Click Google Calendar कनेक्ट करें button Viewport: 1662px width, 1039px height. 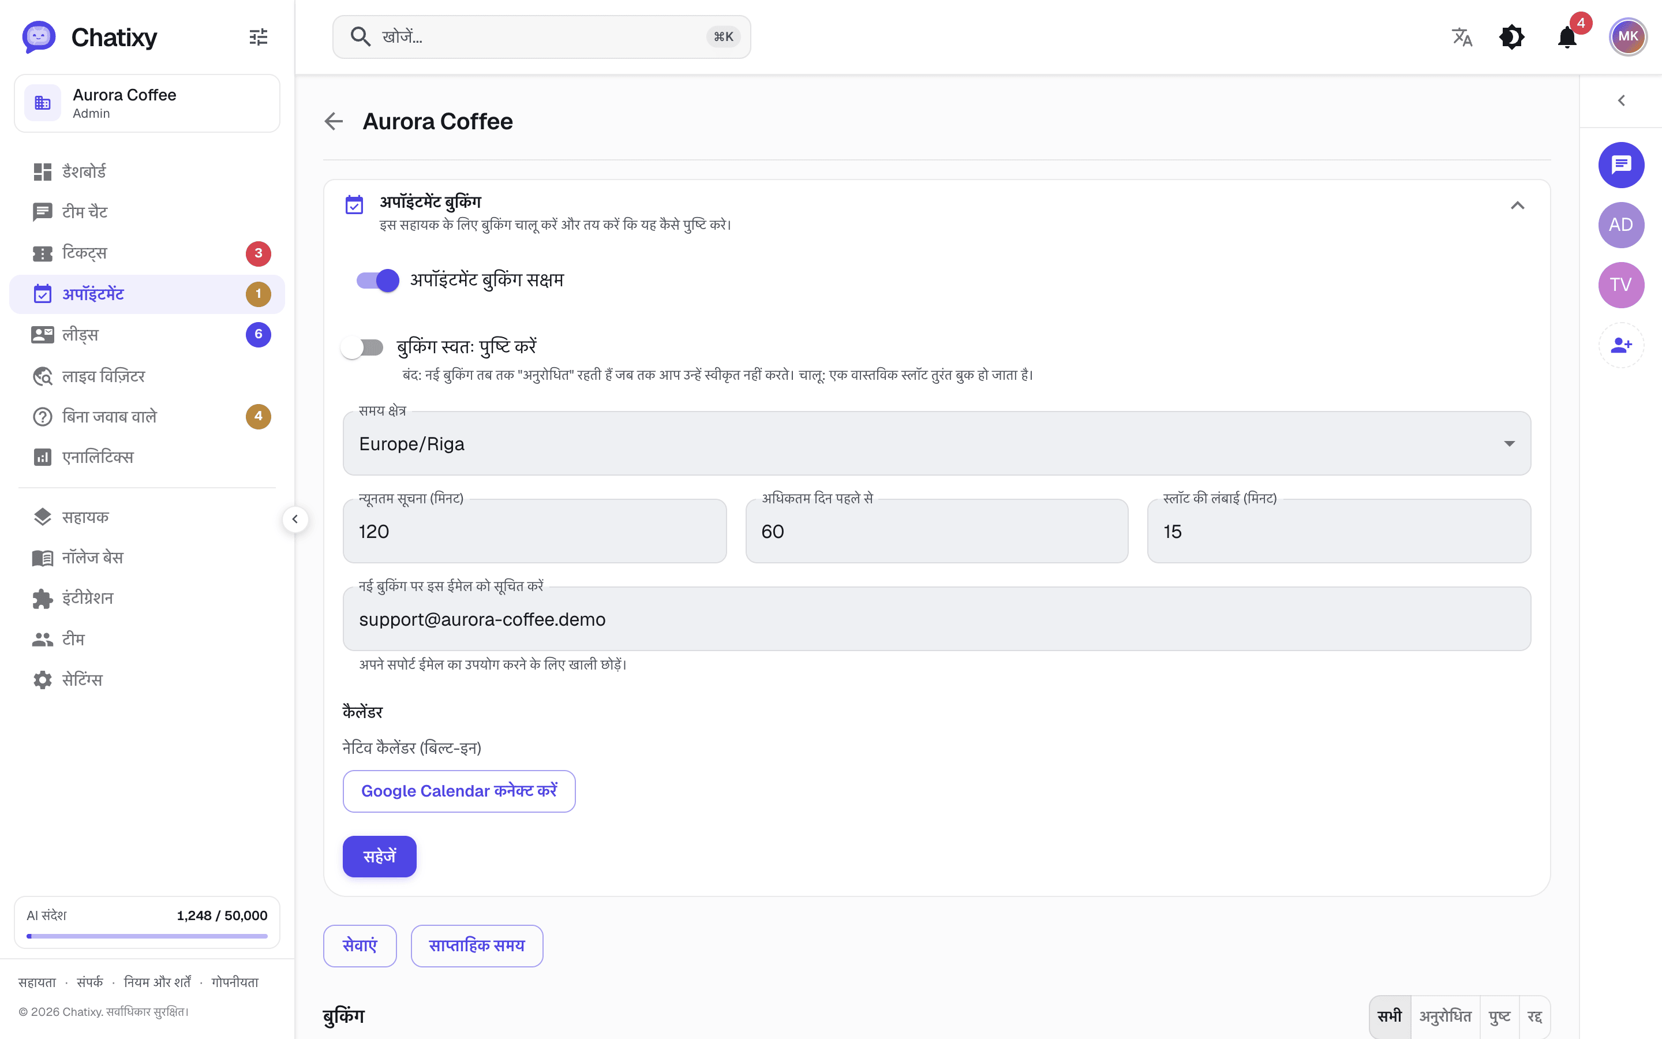pos(459,791)
